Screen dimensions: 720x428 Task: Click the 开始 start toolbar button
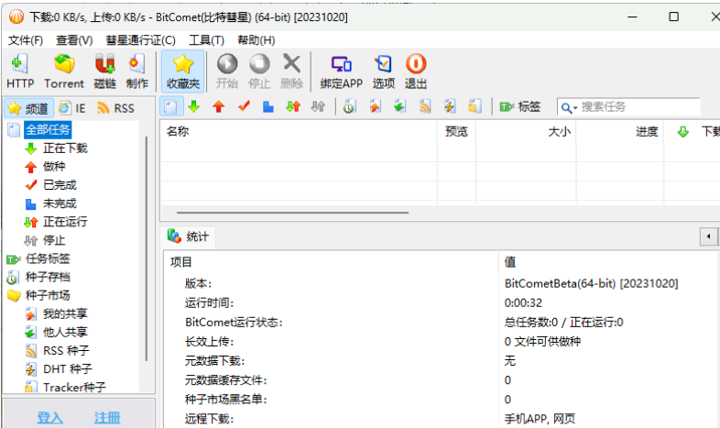(227, 71)
